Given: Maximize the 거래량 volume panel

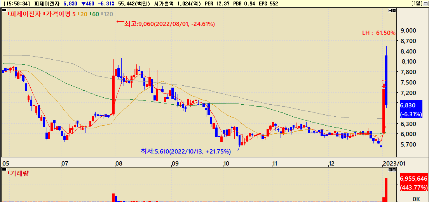Looking at the screenshot, I should 390,170.
